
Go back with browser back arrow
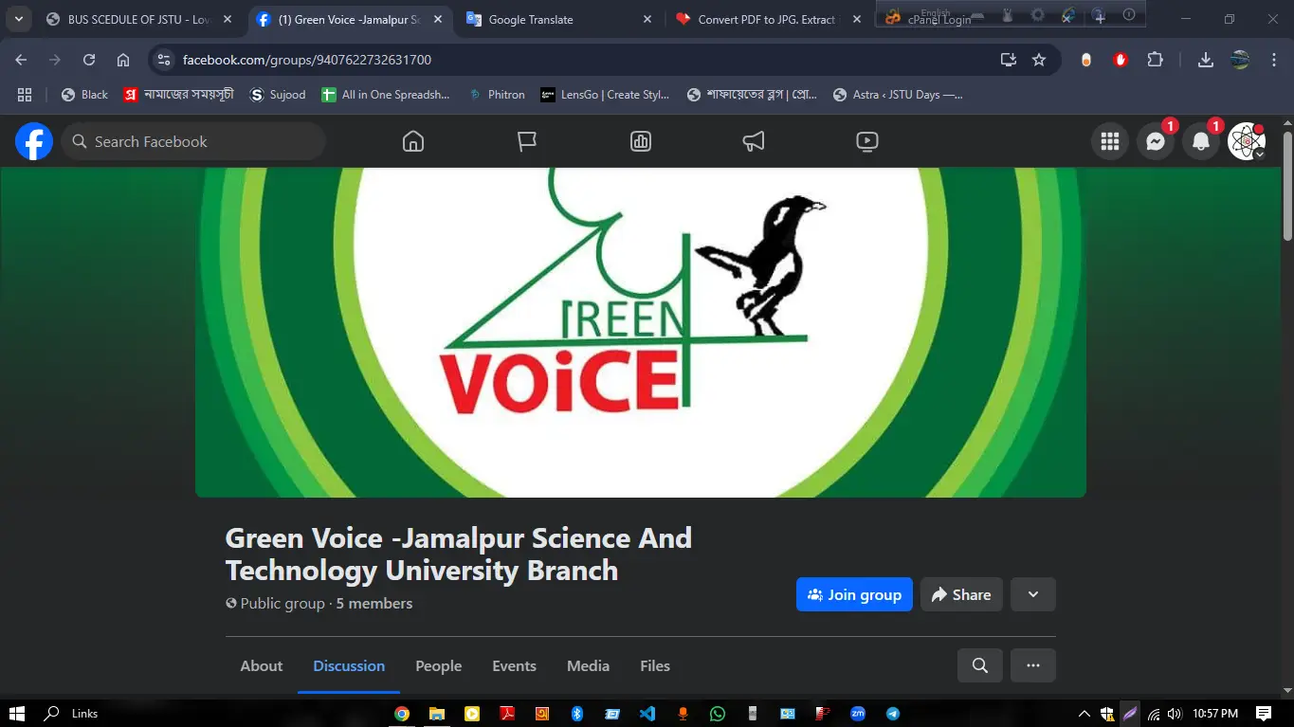click(x=21, y=60)
